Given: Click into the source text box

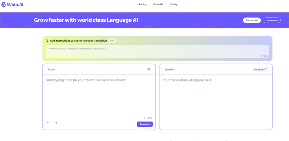Looking at the screenshot, I should (99, 95).
